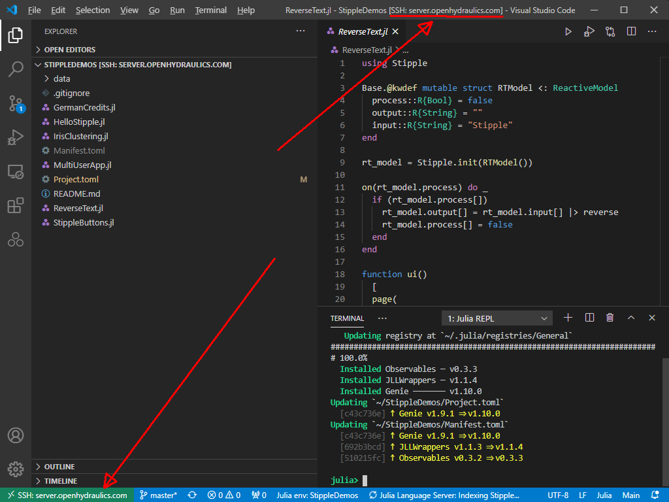Add a new terminal with plus icon
Screen dimensions: 669x502
pos(568,318)
